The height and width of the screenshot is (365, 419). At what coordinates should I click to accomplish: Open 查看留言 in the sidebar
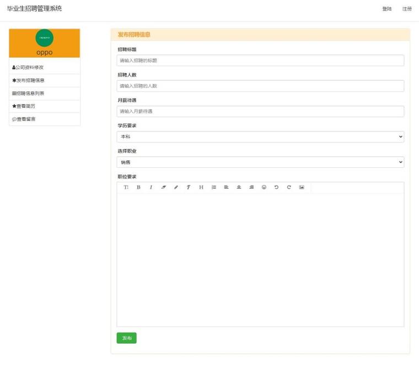point(45,119)
